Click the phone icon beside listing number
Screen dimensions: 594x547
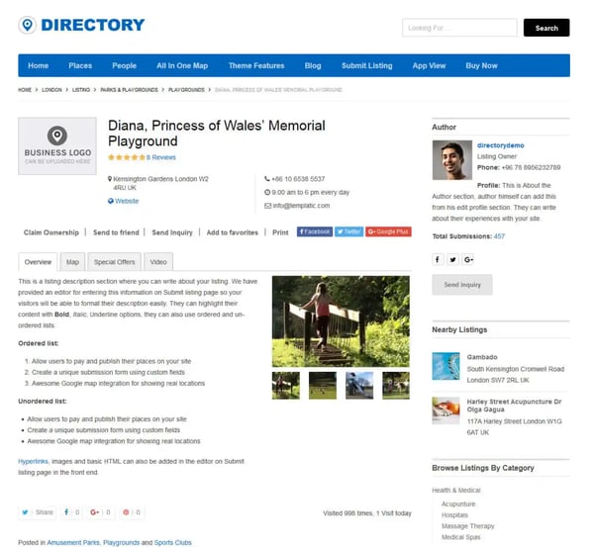pos(267,179)
